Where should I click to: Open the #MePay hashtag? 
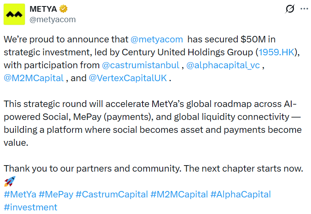(56, 194)
